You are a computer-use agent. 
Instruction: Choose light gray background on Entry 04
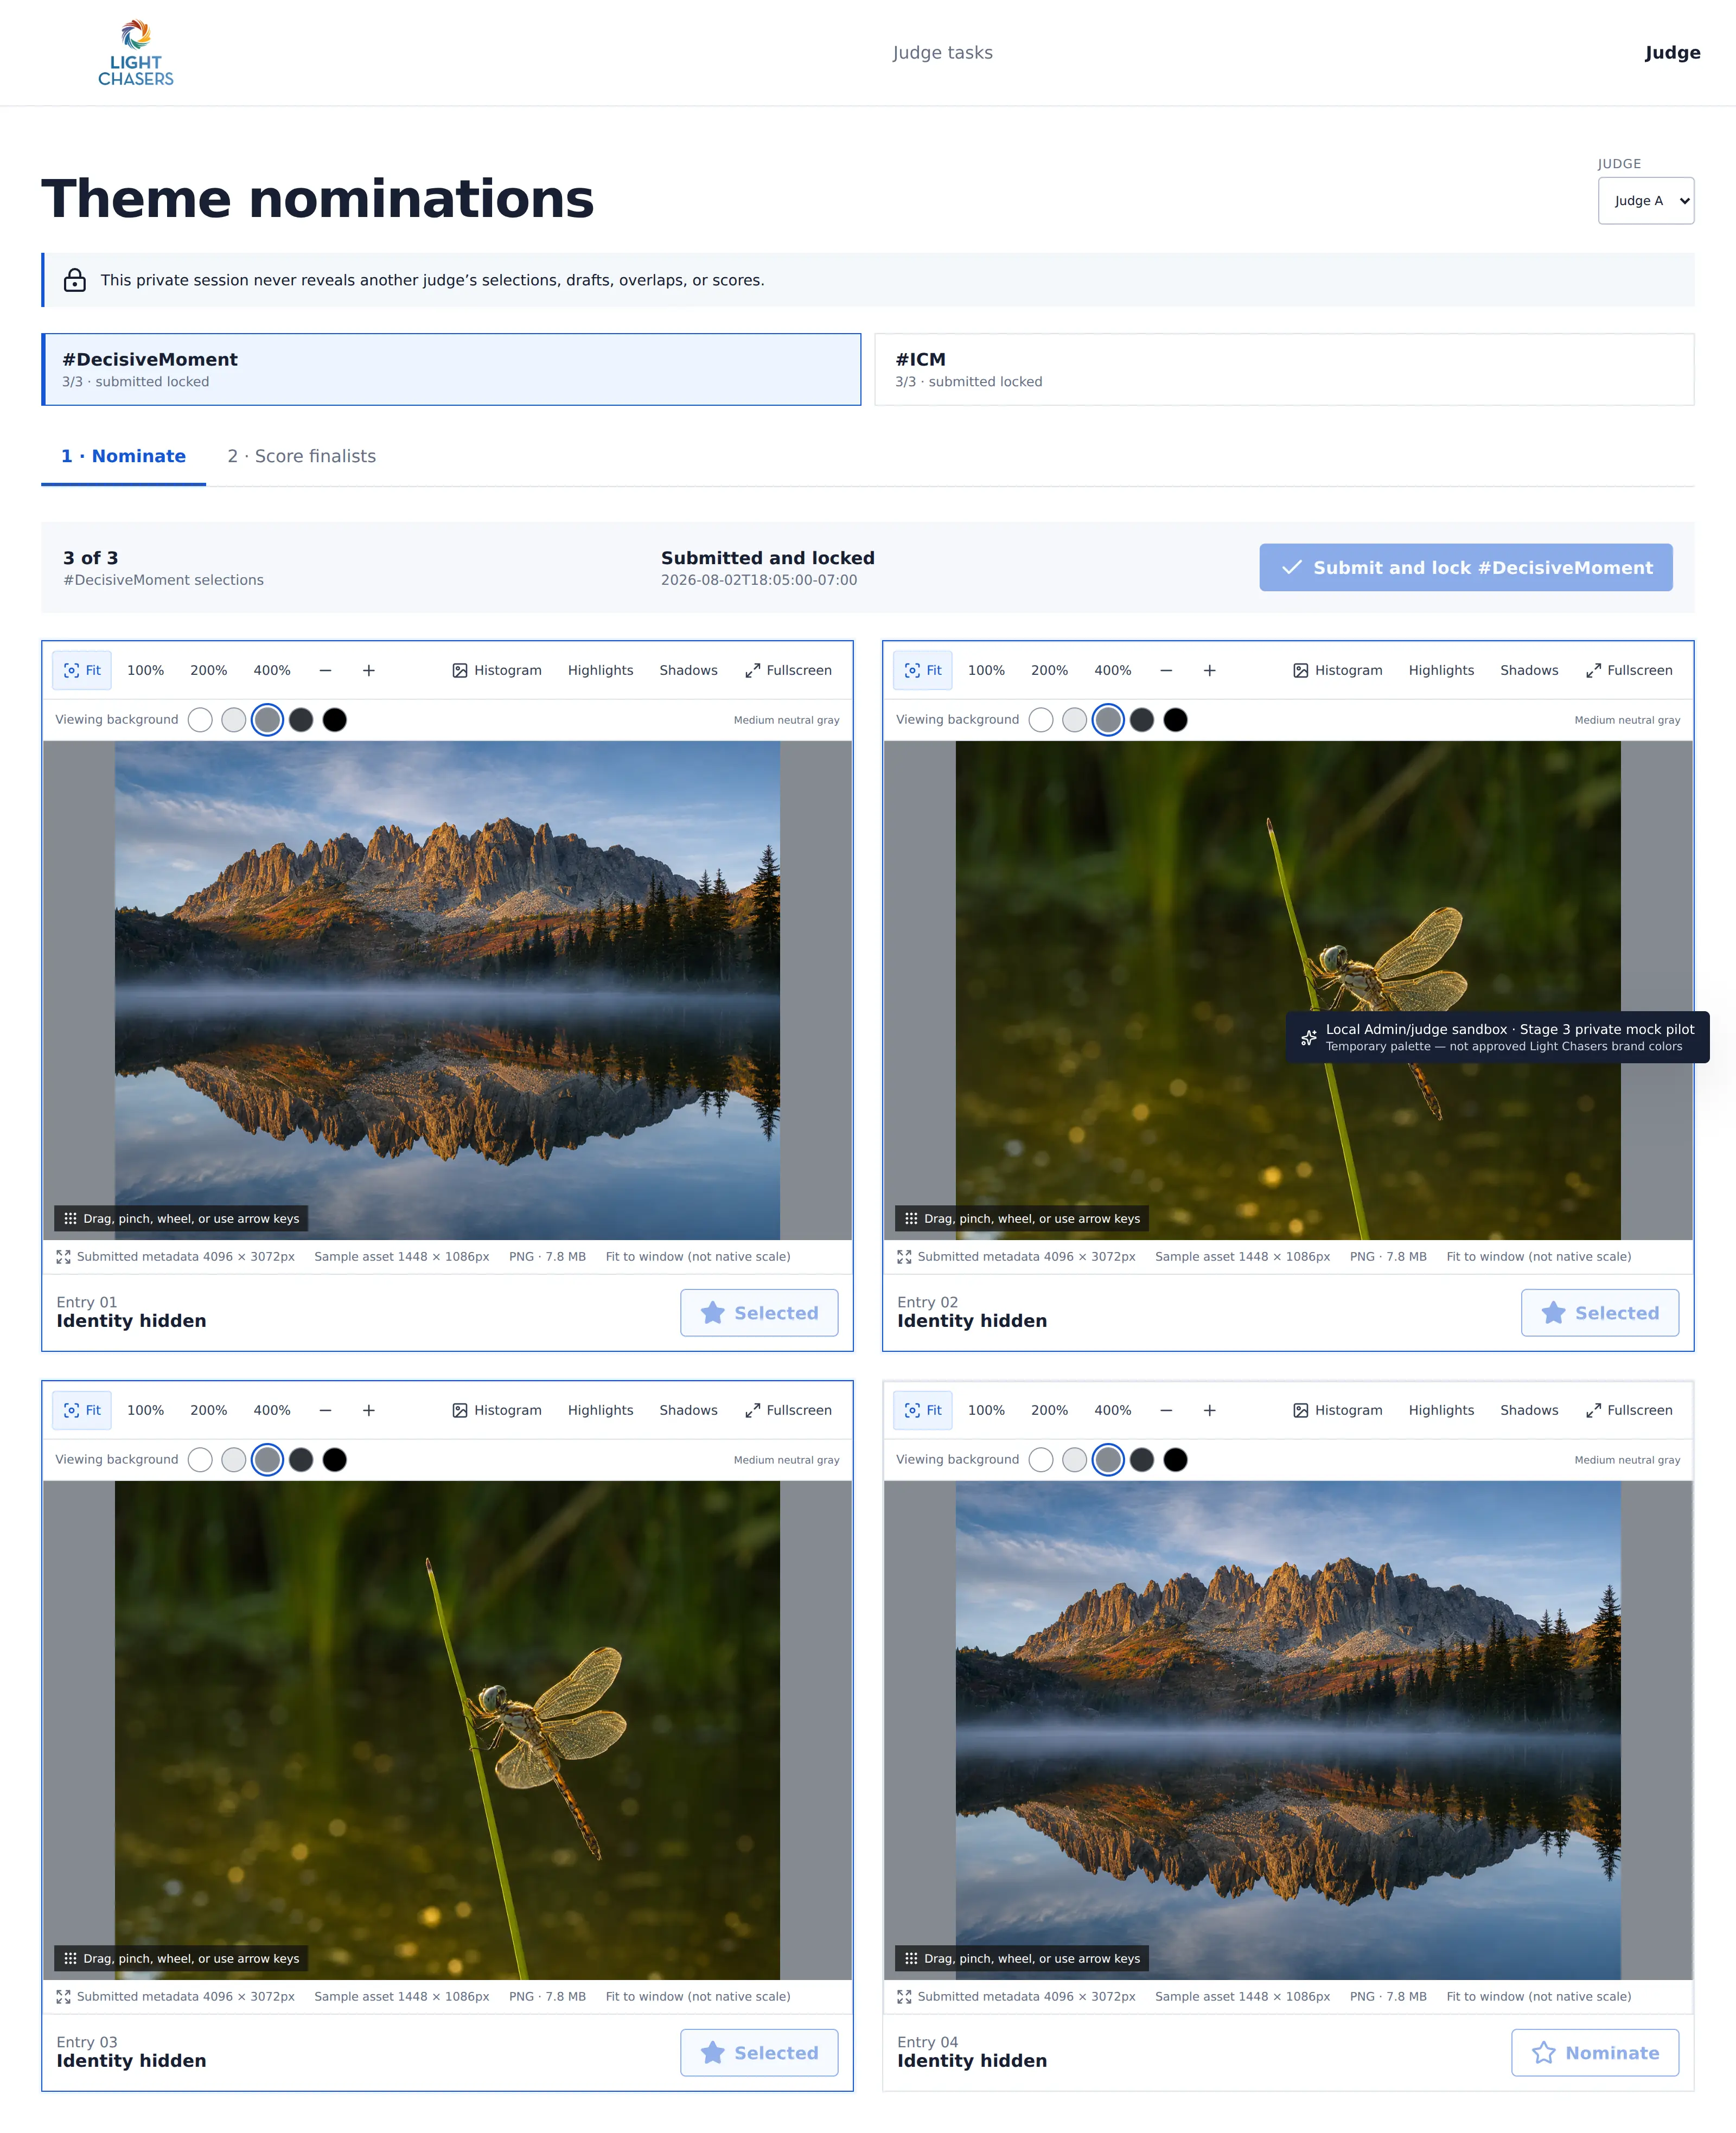tap(1075, 1460)
